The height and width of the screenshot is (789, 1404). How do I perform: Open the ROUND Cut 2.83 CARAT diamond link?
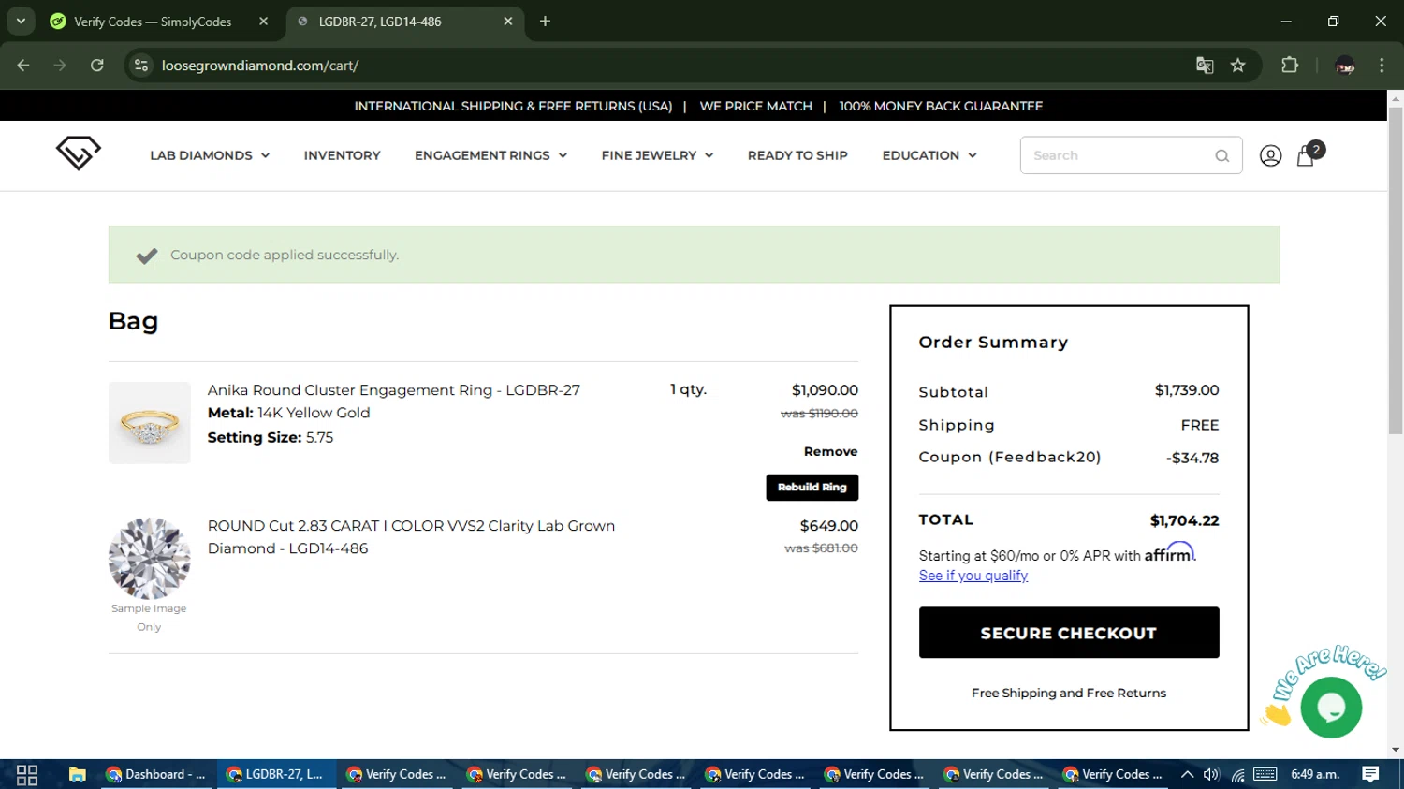pyautogui.click(x=411, y=537)
